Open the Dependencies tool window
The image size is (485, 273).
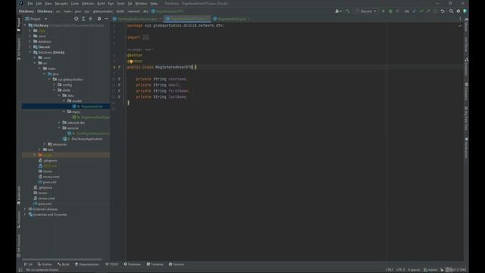pyautogui.click(x=87, y=265)
